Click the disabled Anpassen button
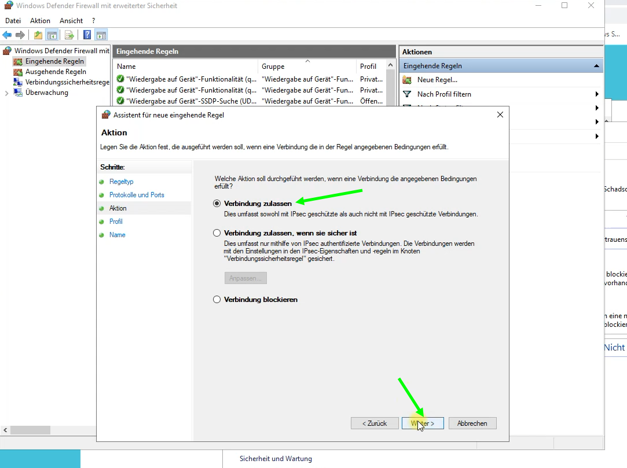The height and width of the screenshot is (468, 627). (x=245, y=278)
